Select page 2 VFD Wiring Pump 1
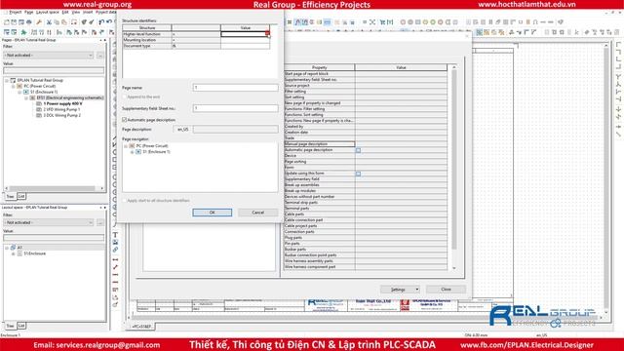The height and width of the screenshot is (351, 624). point(61,109)
